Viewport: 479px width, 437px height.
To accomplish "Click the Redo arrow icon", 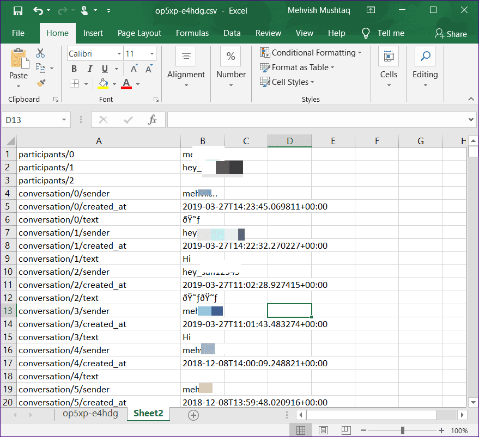I will 62,11.
